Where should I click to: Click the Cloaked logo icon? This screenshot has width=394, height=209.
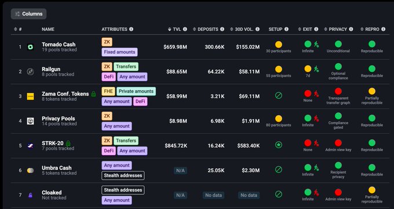(30, 195)
